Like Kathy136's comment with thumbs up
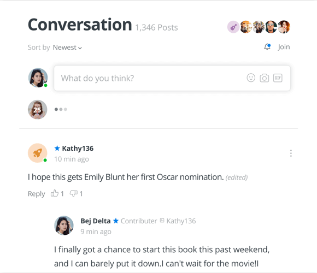Screen dimensions: 317x273 pyautogui.click(x=55, y=193)
